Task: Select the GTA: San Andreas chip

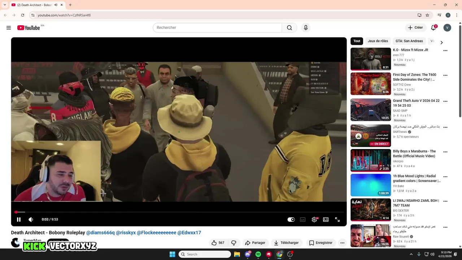Action: 409,41
